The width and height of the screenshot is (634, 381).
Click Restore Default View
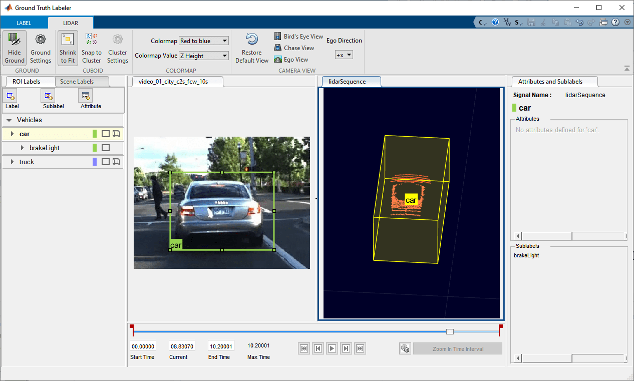[x=252, y=48]
